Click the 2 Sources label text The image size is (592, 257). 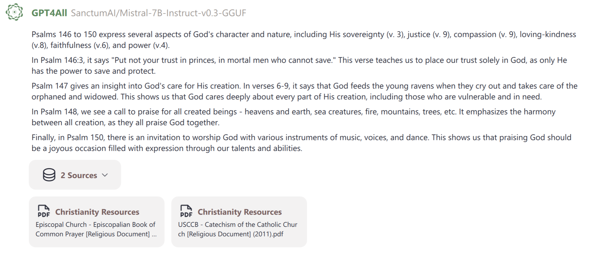tap(79, 175)
